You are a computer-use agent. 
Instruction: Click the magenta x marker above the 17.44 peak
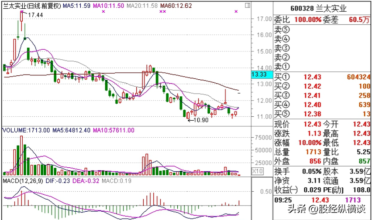click(22, 11)
